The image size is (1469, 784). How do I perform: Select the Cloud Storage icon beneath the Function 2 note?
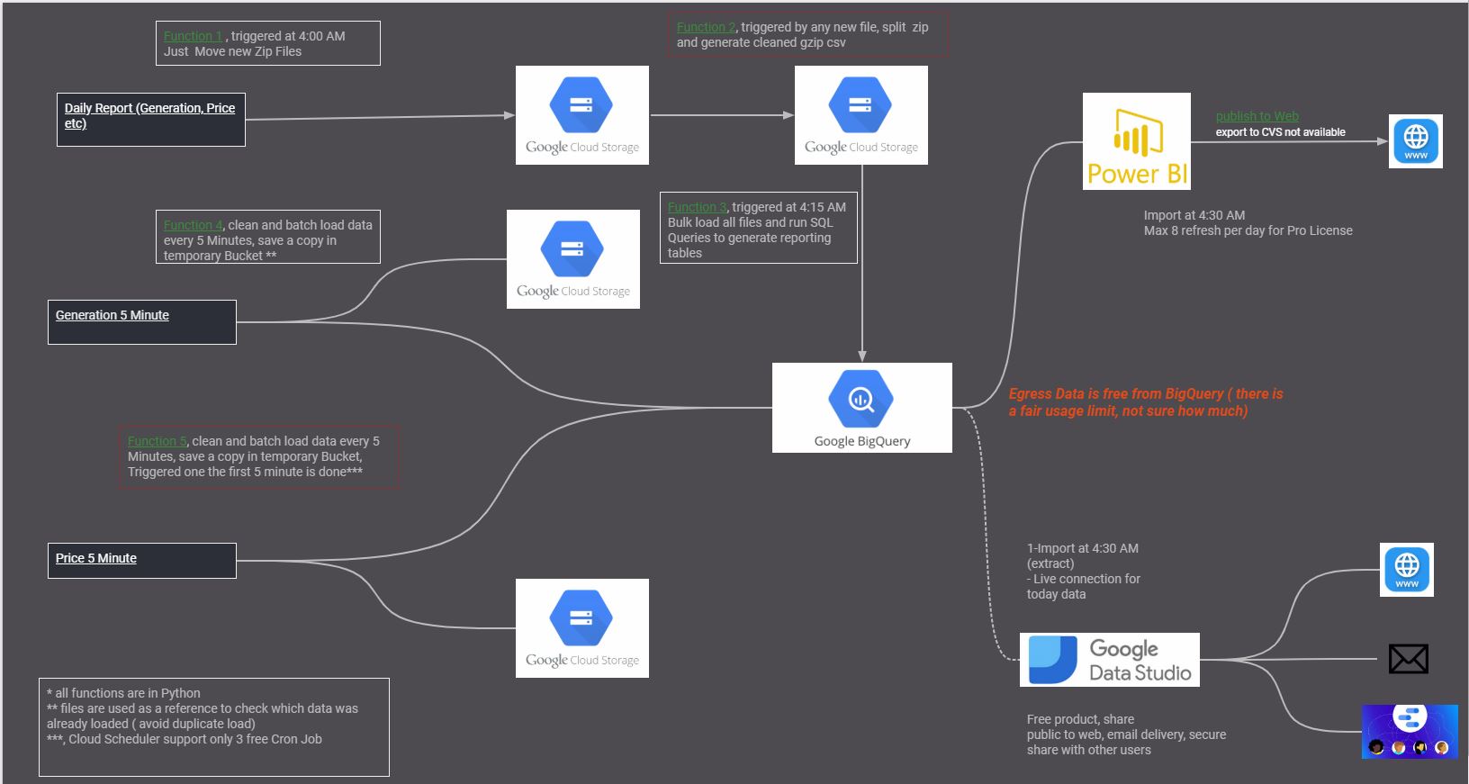click(861, 115)
